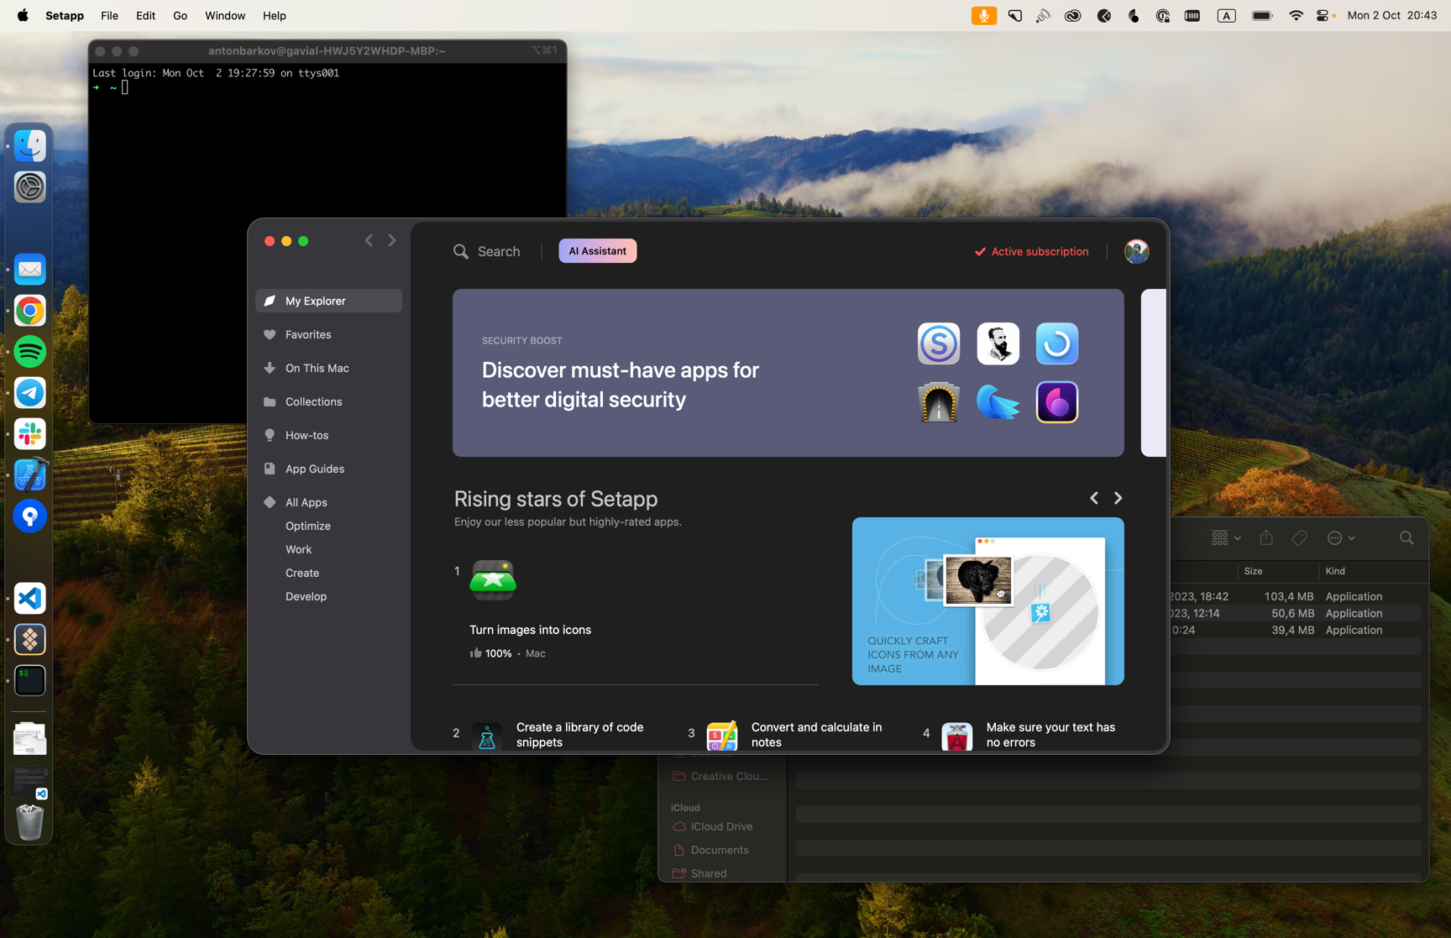Select Optimize category
This screenshot has width=1451, height=938.
coord(307,526)
